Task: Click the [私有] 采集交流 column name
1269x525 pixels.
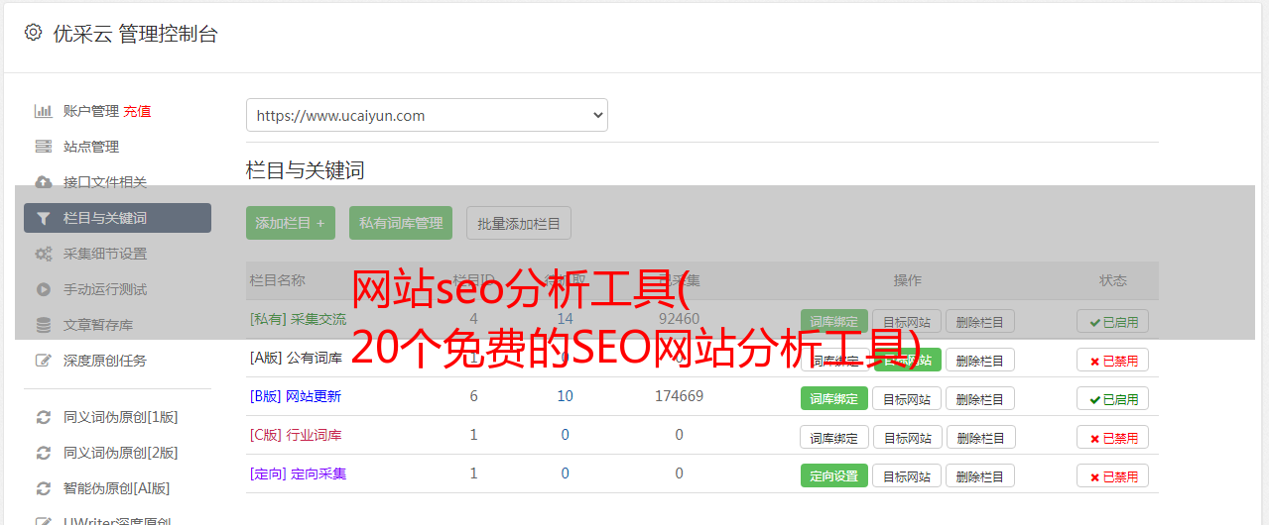Action: (298, 319)
